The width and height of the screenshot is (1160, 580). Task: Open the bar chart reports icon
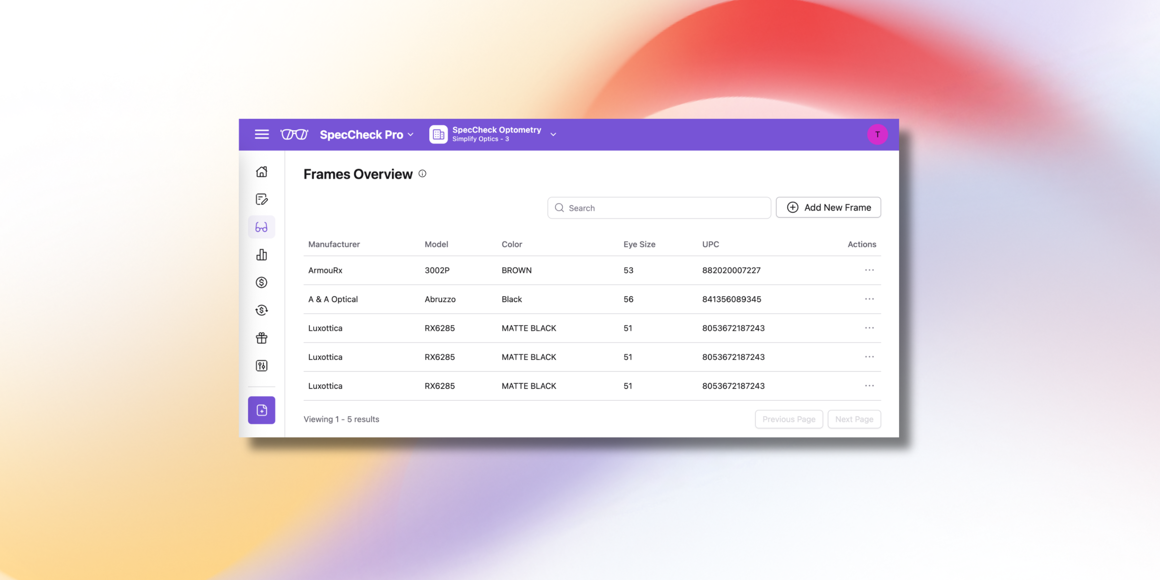[x=262, y=255]
